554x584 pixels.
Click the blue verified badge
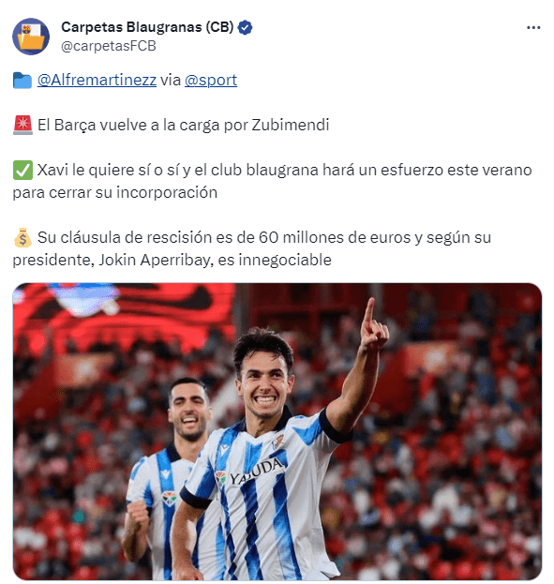coord(245,27)
